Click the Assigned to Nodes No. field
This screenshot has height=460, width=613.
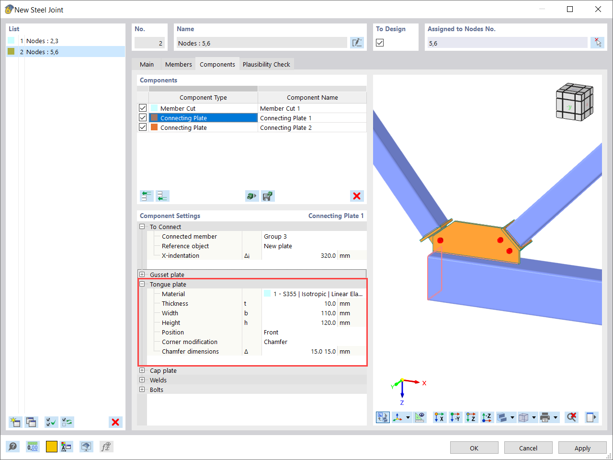[x=507, y=43]
